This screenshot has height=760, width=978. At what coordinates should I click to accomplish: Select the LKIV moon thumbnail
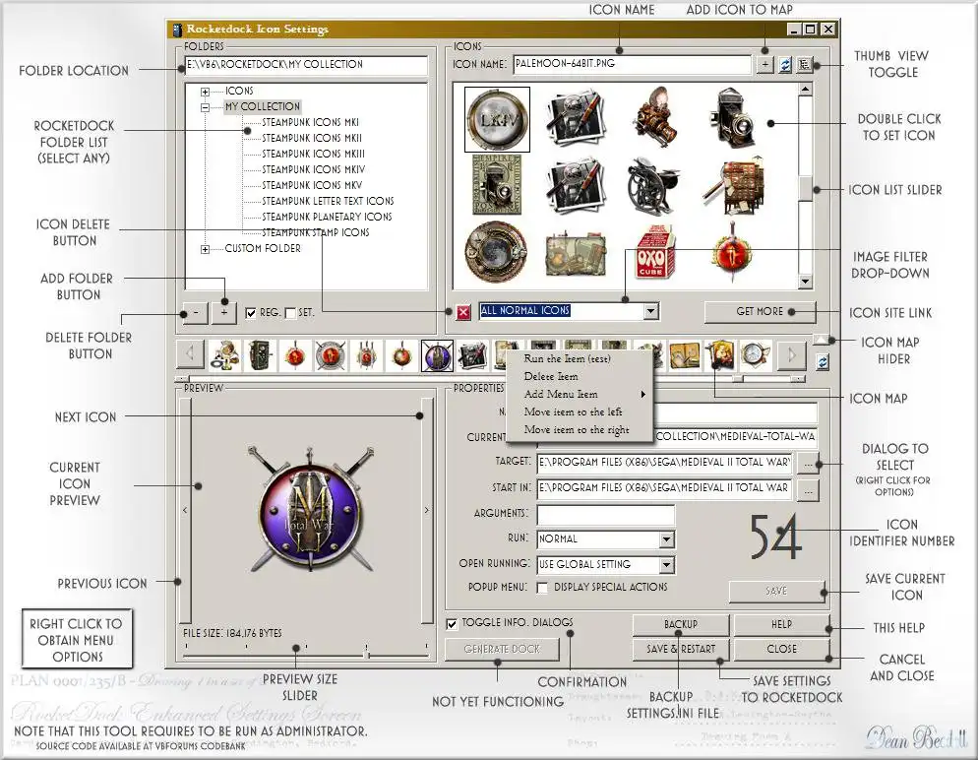pos(497,119)
